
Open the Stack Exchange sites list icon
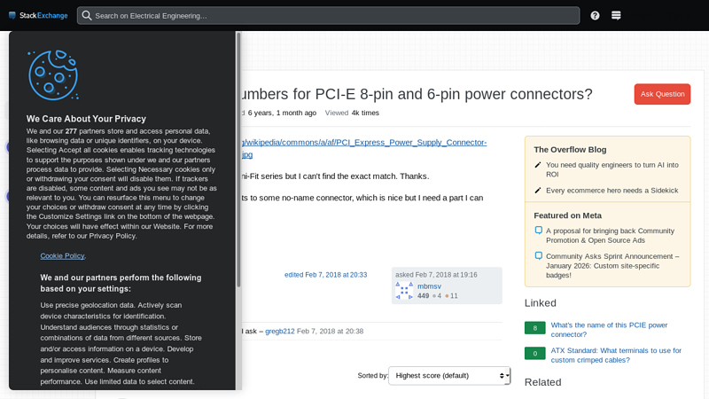[616, 15]
